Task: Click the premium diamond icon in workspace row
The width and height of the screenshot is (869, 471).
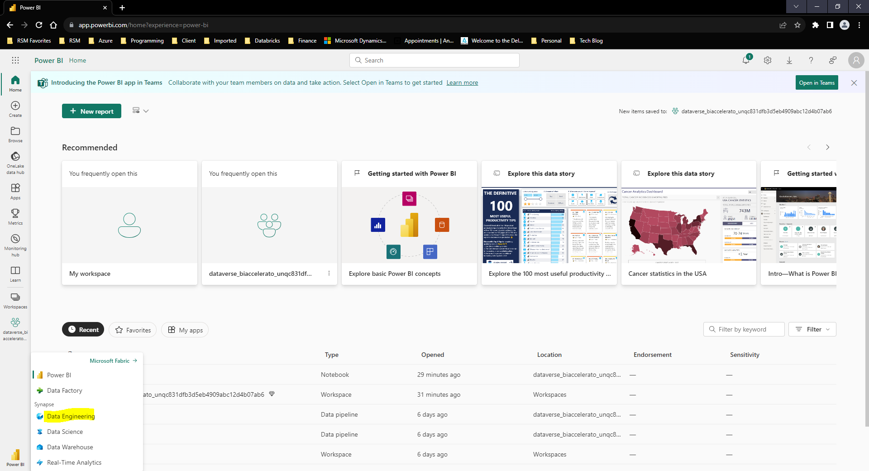Action: (x=272, y=394)
